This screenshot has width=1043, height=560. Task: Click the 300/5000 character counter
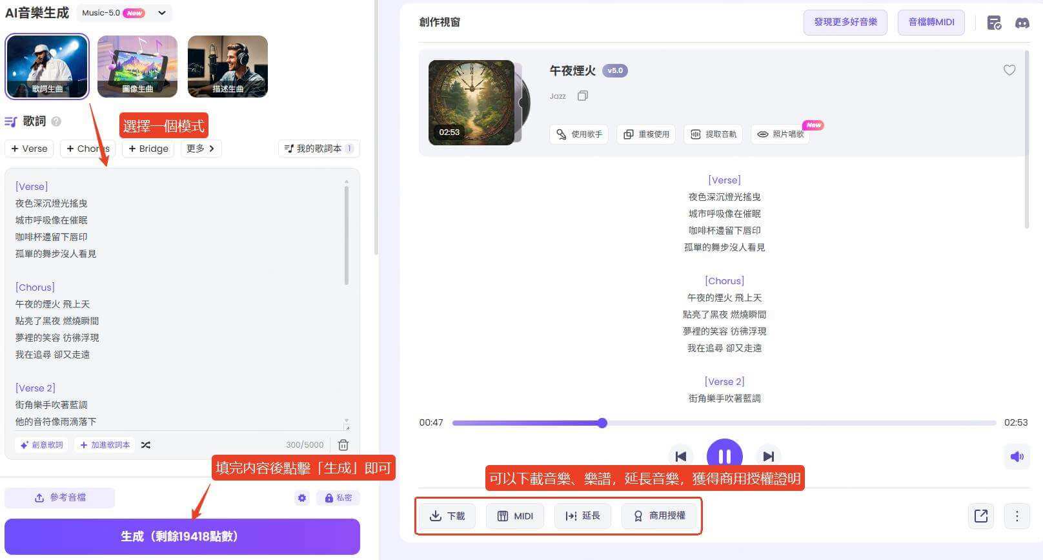[305, 445]
